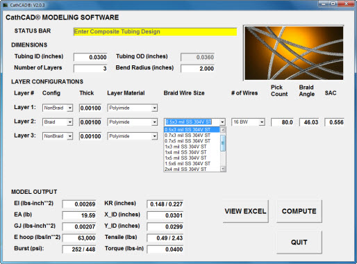
Task: Maximize the CathCAD window
Action: point(333,3)
